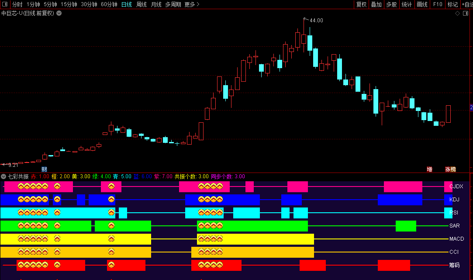The image size is (473, 280).
Task: Click the 紫: 7.00 indicator value
Action: click(x=163, y=176)
